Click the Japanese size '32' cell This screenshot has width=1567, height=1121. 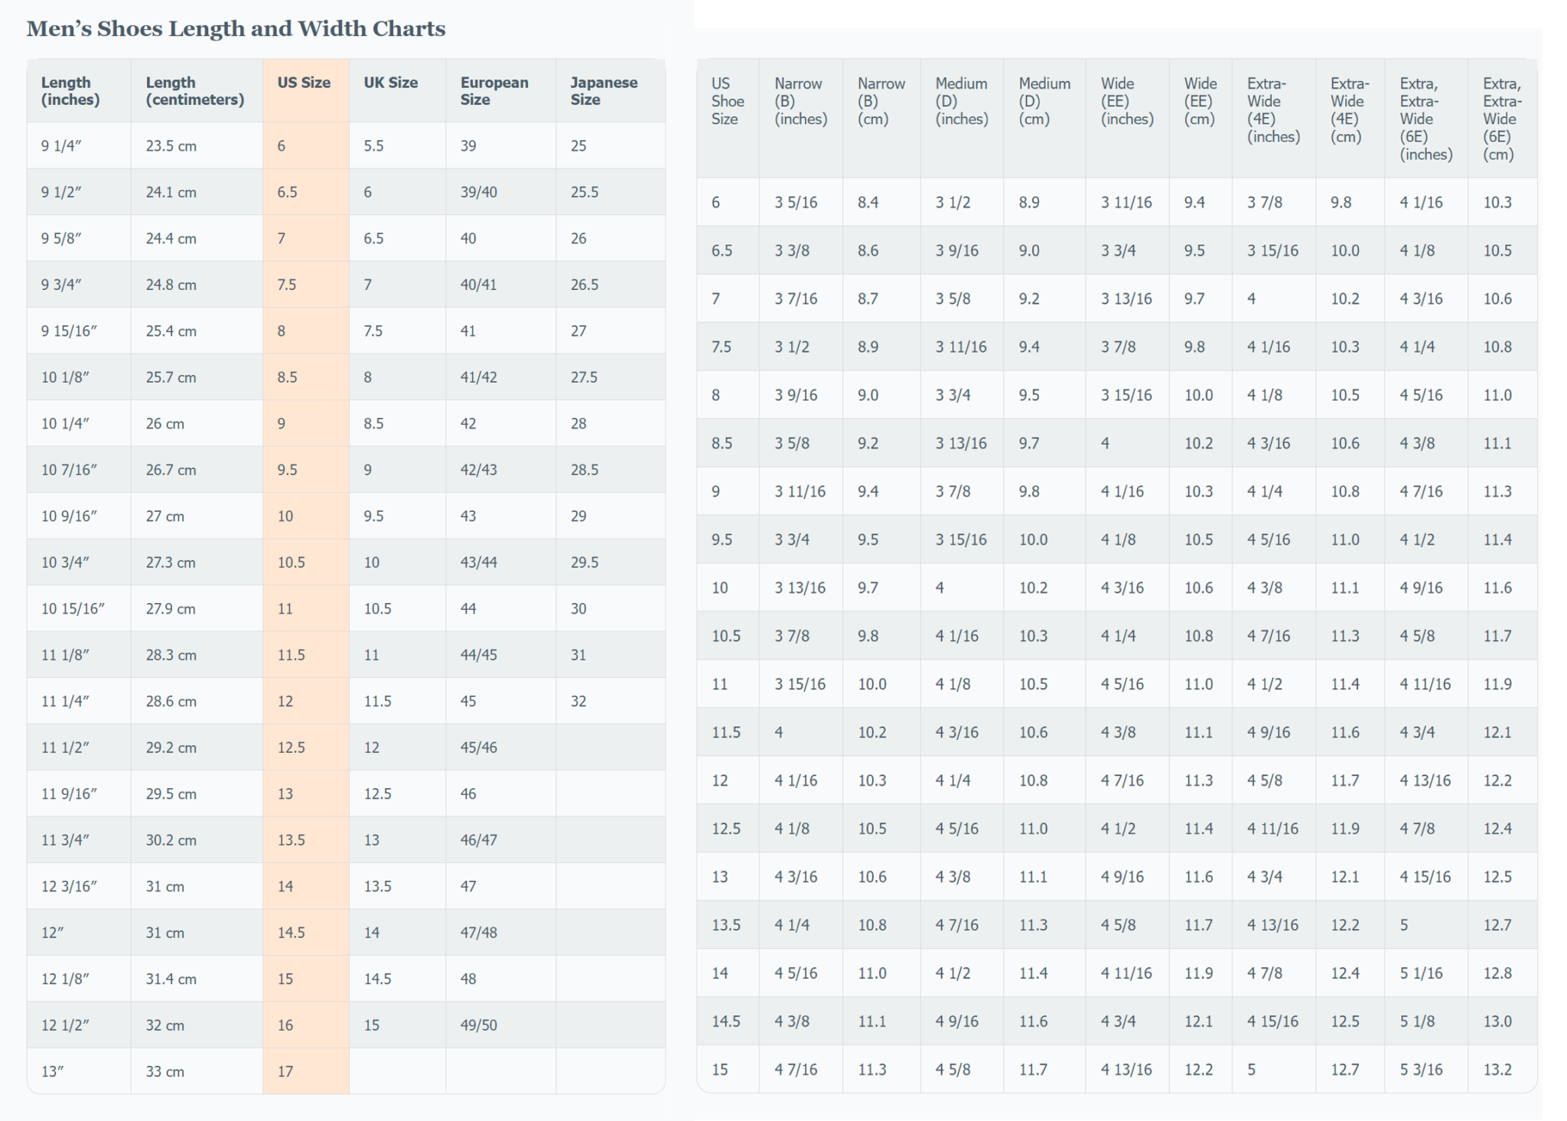click(578, 702)
